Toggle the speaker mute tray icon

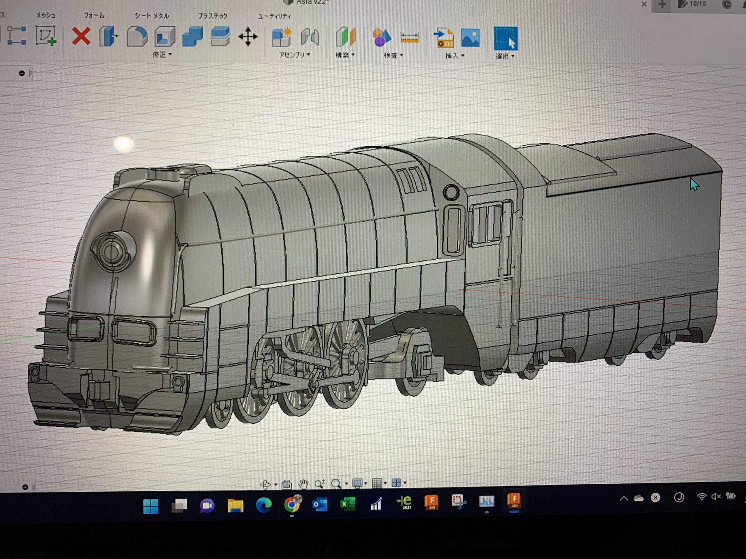click(x=716, y=497)
